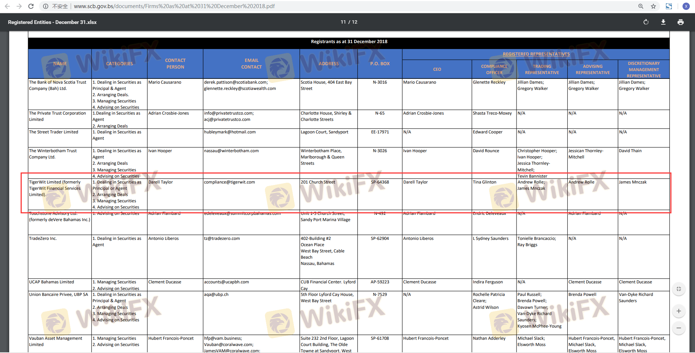Click the current page number field
This screenshot has width=695, height=353.
343,22
